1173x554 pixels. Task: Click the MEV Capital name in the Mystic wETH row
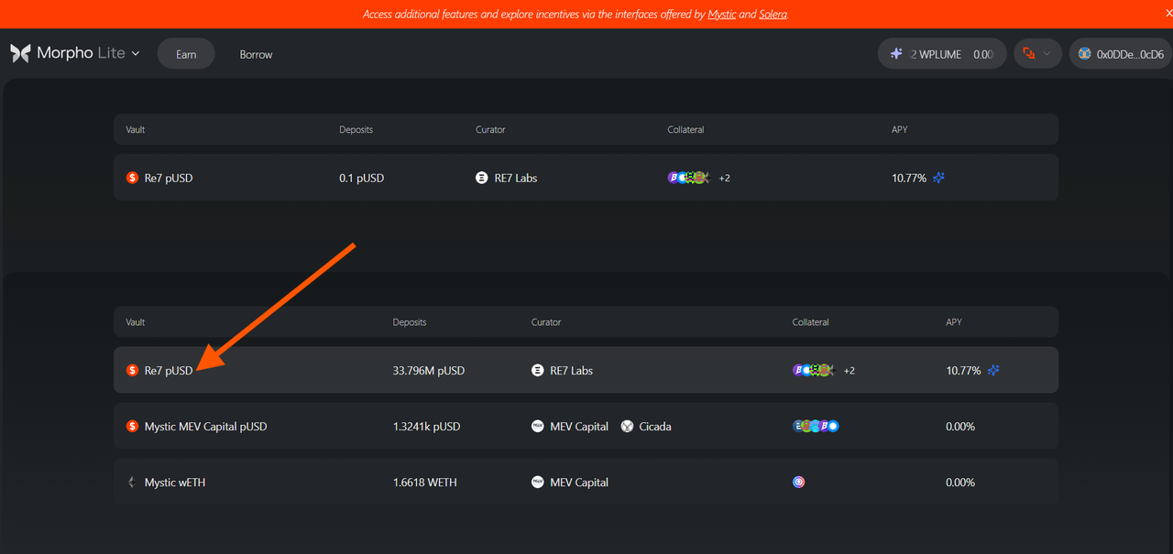tap(579, 483)
